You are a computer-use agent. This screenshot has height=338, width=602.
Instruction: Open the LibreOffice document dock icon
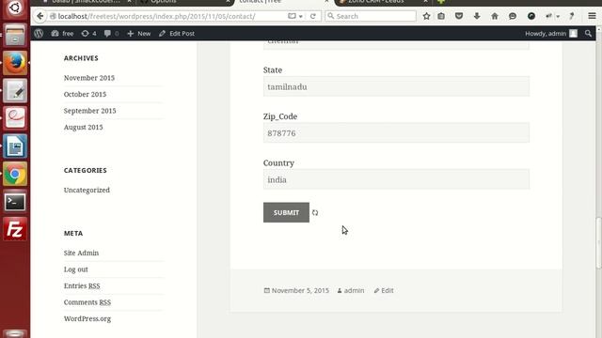(15, 146)
